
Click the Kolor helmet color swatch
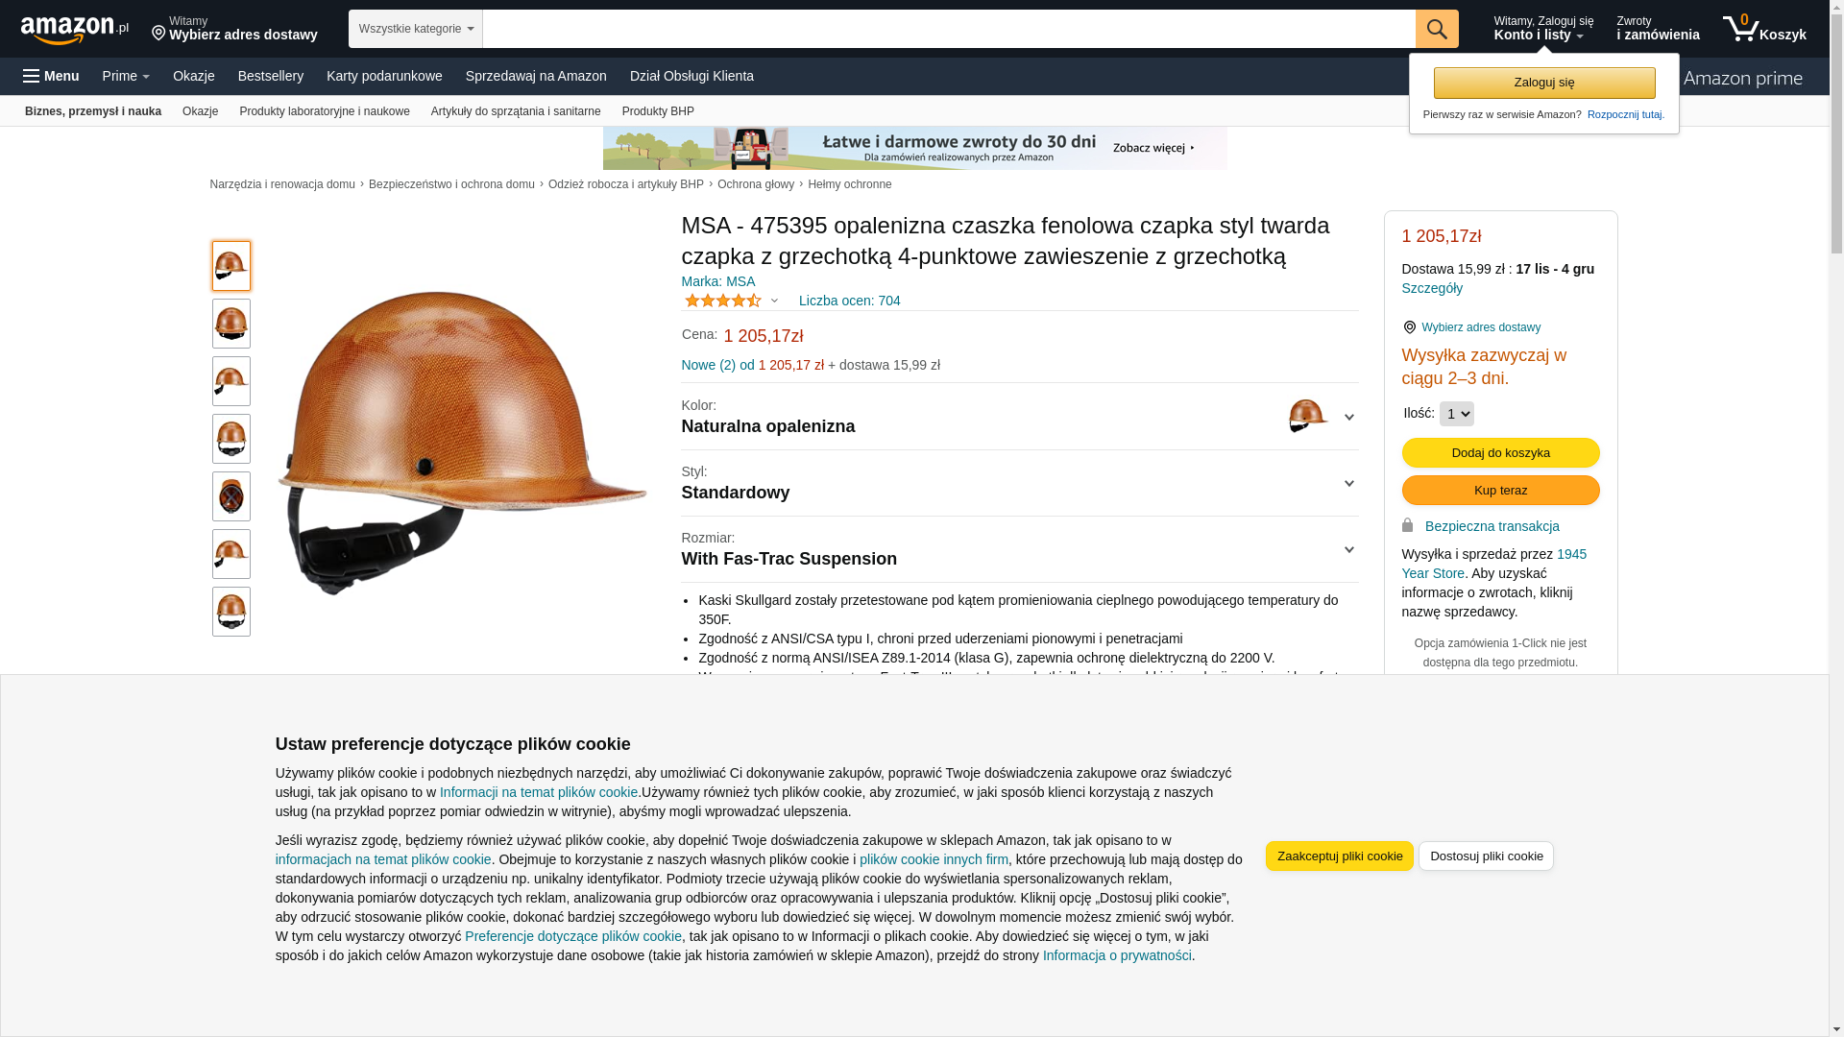(1308, 417)
